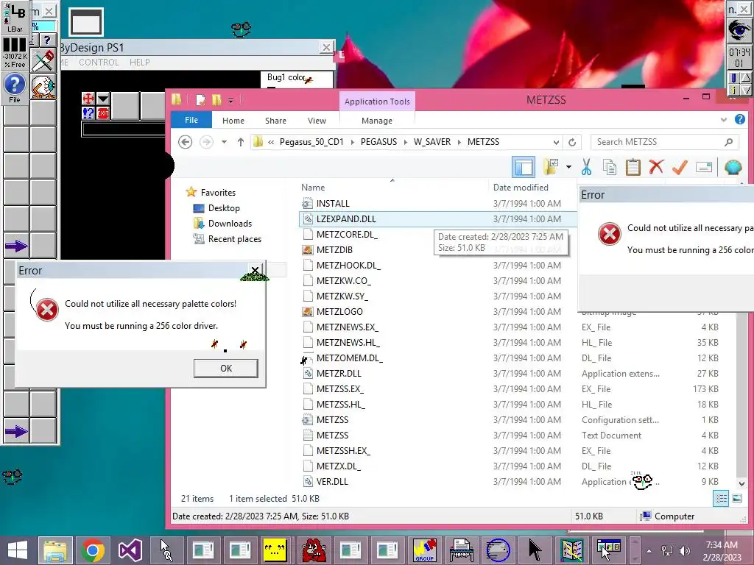This screenshot has width=754, height=565.
Task: Select the LZEXPAND.DLL file
Action: (346, 219)
